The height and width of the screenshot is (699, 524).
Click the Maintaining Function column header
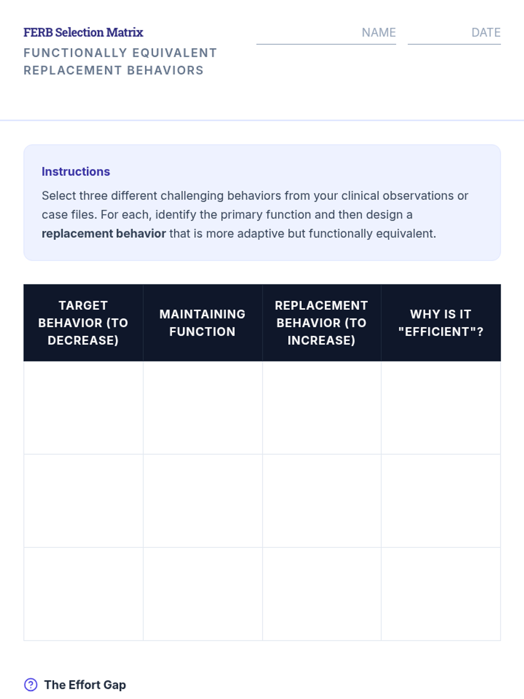203,323
